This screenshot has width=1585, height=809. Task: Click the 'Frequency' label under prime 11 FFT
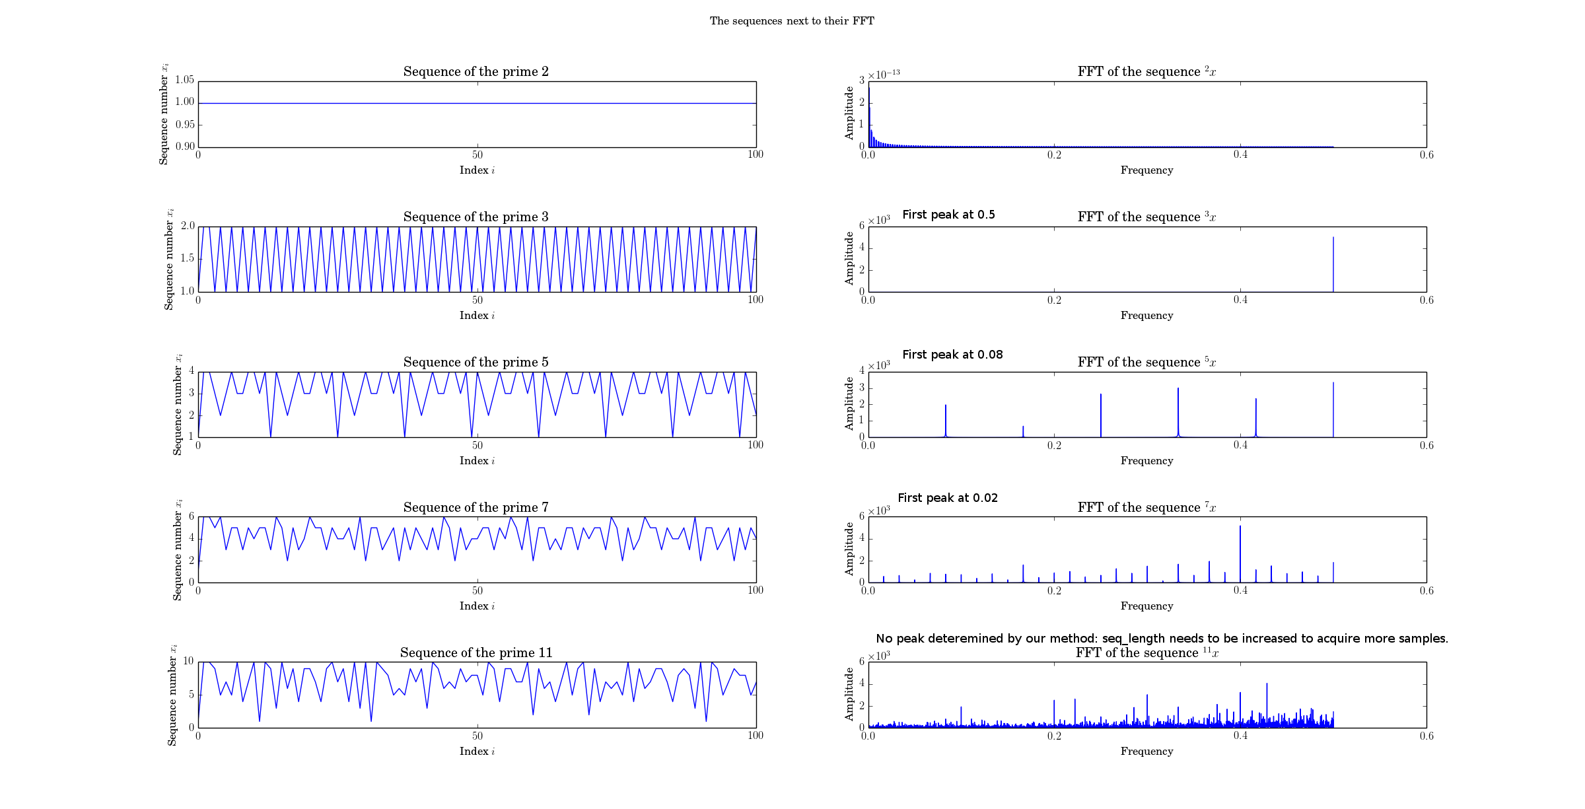[x=1146, y=752]
